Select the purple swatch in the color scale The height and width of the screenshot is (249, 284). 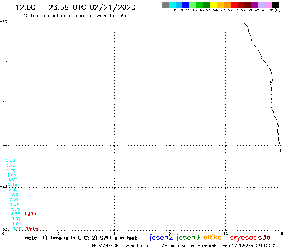(x=255, y=5)
